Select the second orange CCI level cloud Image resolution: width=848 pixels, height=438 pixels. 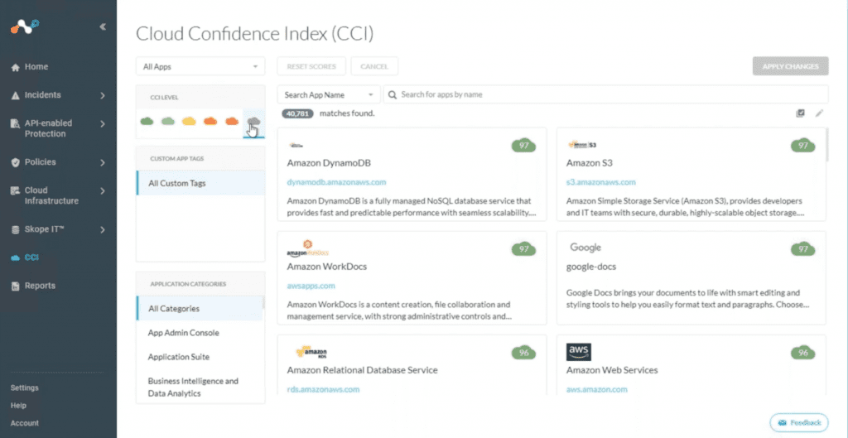(x=232, y=121)
